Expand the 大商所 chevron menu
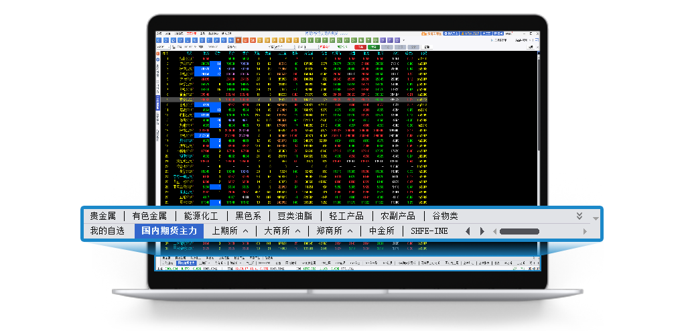This screenshot has height=331, width=686. pos(298,231)
